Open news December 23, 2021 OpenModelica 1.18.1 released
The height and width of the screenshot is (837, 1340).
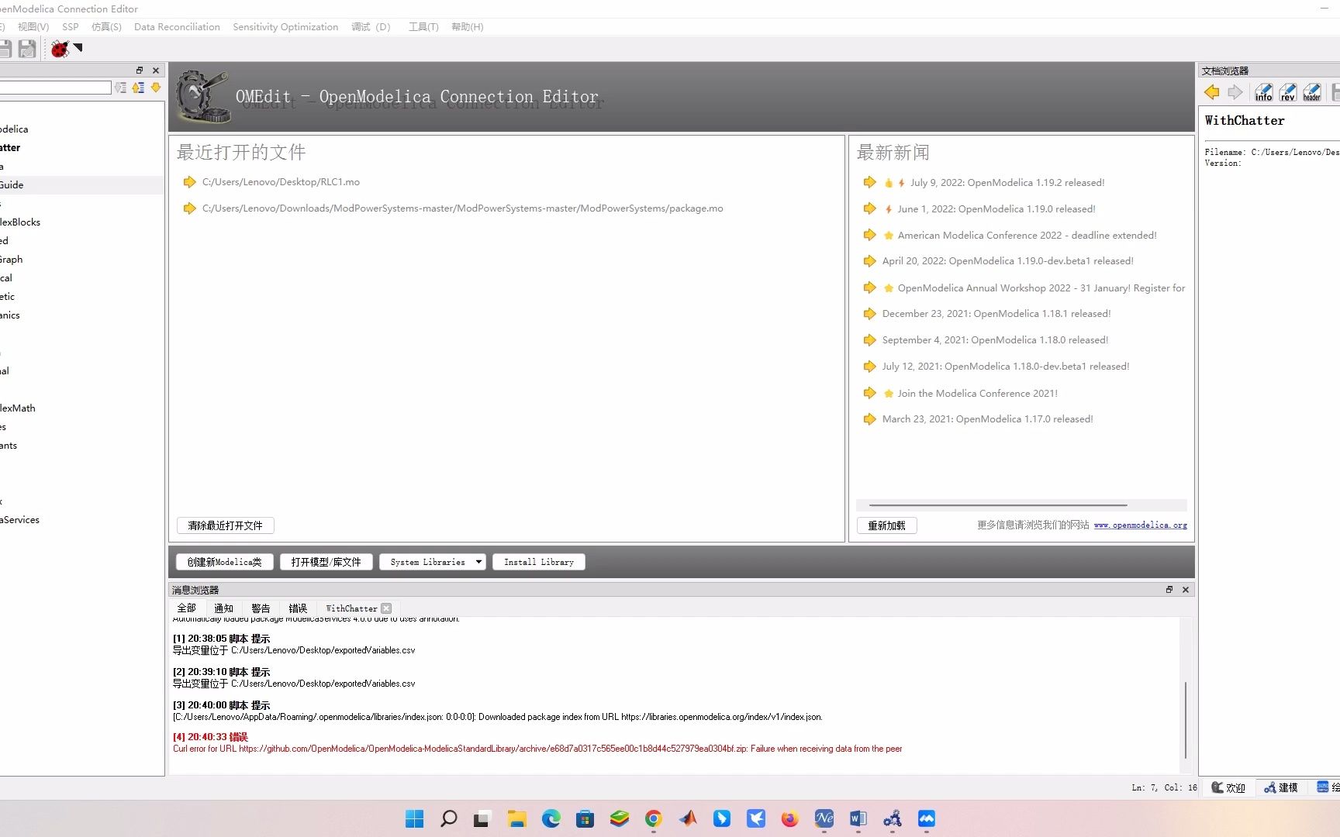coord(996,314)
